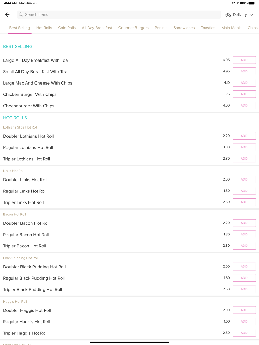
Task: Click the Search items field
Action: pyautogui.click(x=119, y=15)
